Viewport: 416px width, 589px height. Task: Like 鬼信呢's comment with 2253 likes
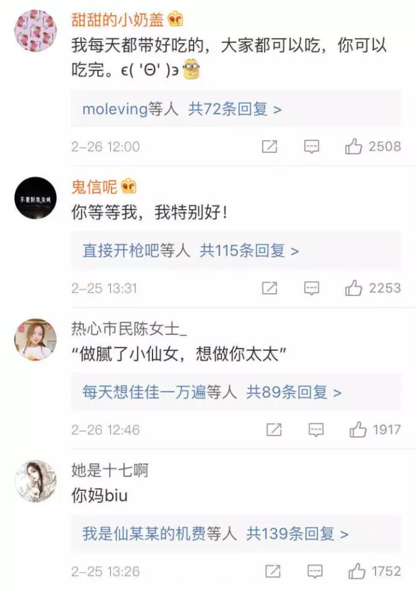[353, 288]
